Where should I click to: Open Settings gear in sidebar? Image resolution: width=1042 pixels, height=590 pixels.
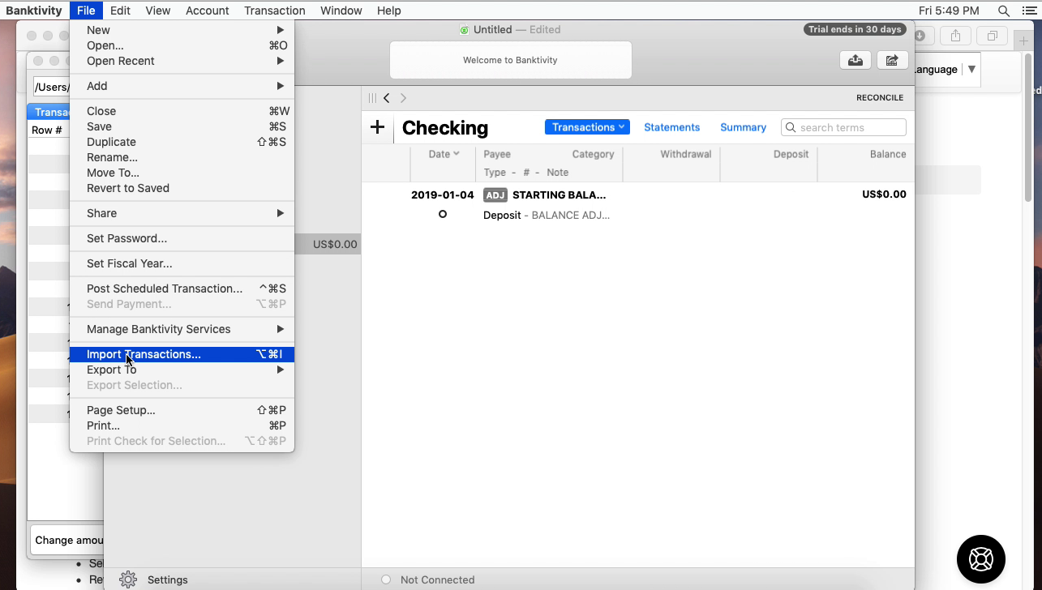128,579
